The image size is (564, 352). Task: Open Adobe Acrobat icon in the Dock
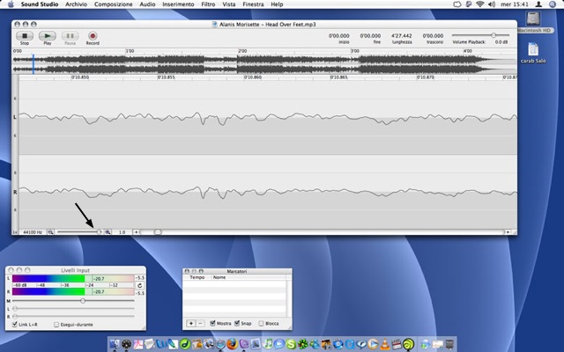pos(138,344)
